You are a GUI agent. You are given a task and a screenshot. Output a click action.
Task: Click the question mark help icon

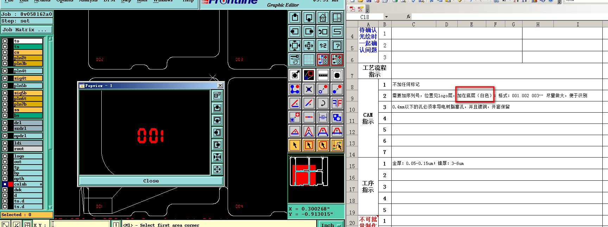(x=337, y=46)
